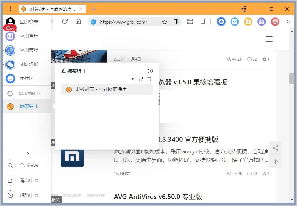Open the purple password manager toolbar icon
The image size is (297, 206).
click(x=261, y=22)
